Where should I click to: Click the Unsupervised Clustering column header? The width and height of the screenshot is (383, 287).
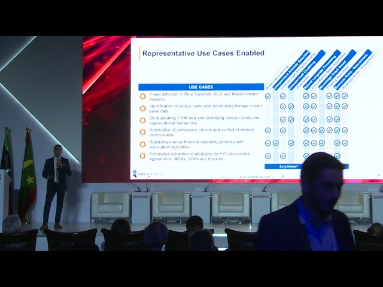[306, 70]
